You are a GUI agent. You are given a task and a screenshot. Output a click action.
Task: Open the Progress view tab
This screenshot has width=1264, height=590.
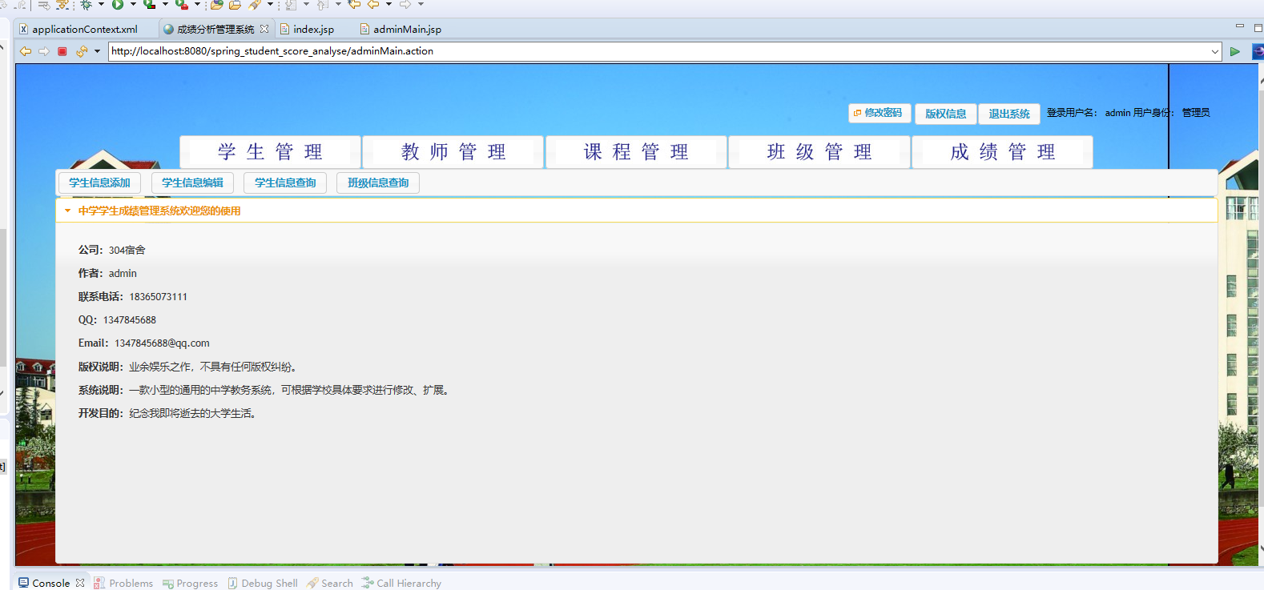pyautogui.click(x=191, y=583)
